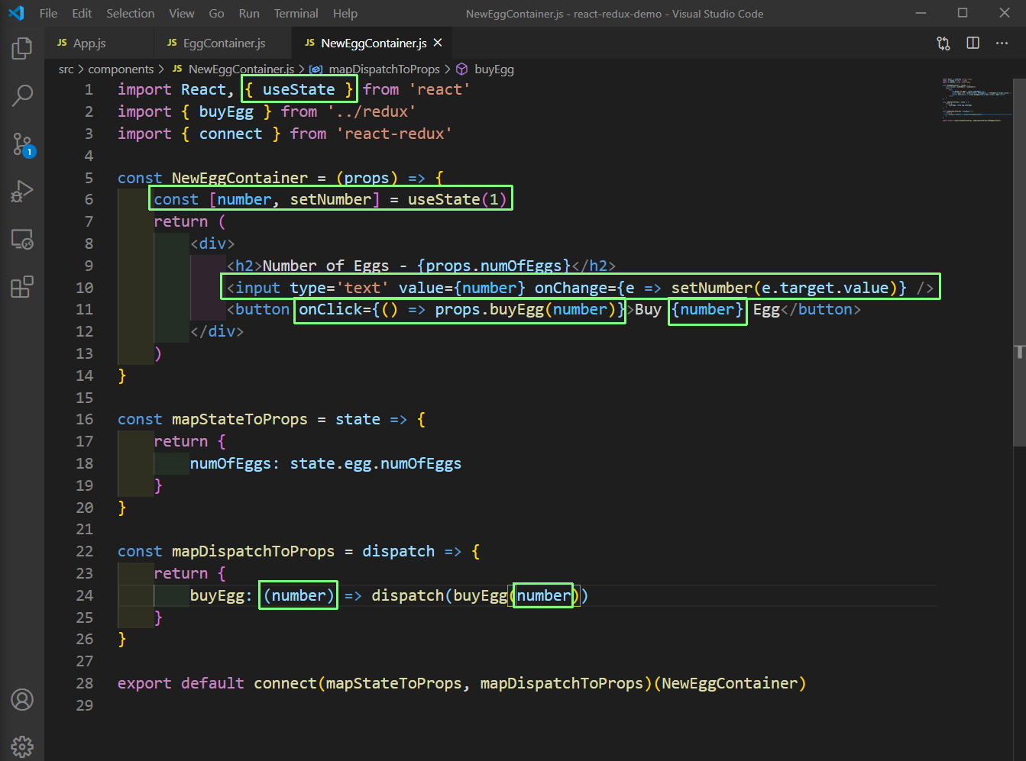Click the VS Code logo icon

click(x=16, y=13)
